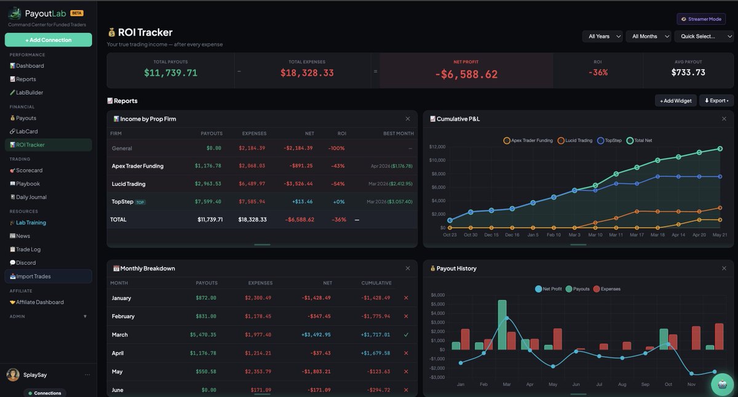This screenshot has width=738, height=397.
Task: Click the Total Net point at May 21
Action: point(720,149)
